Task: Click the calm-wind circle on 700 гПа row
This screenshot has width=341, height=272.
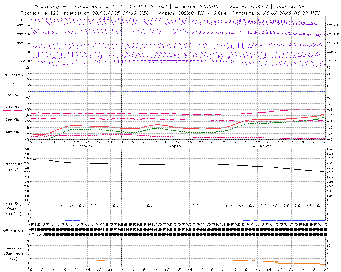Action: [x=186, y=34]
